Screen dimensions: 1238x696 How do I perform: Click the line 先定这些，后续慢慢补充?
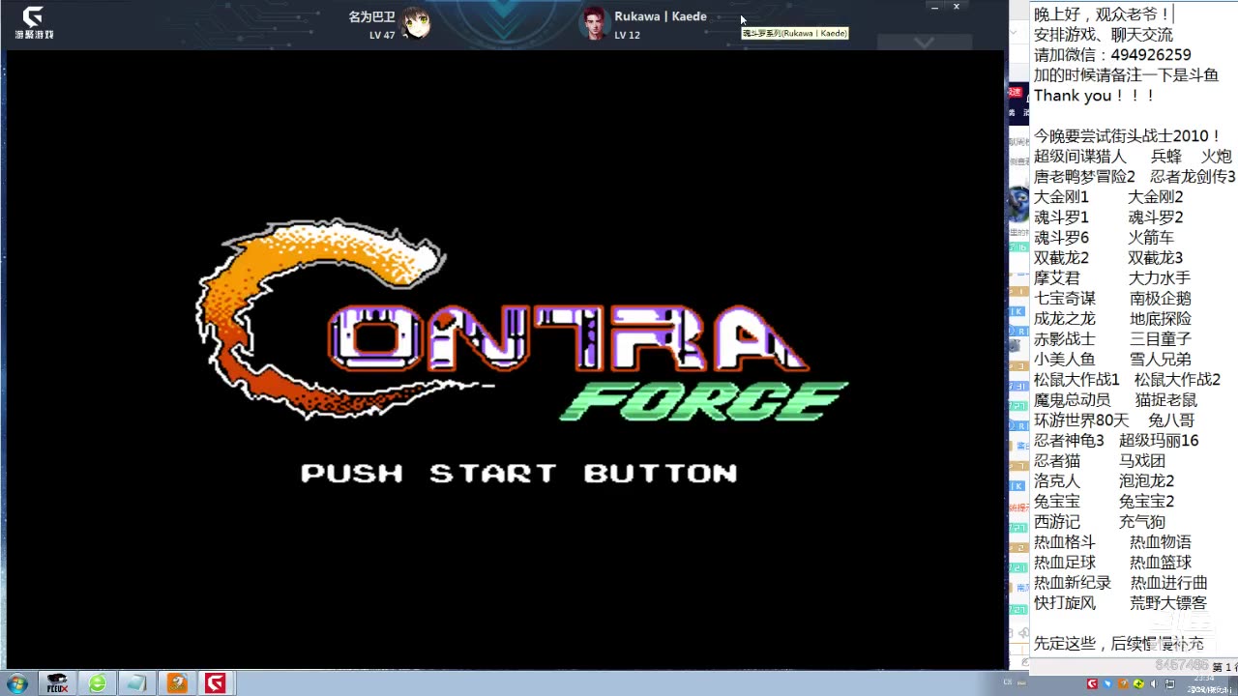coord(1119,644)
